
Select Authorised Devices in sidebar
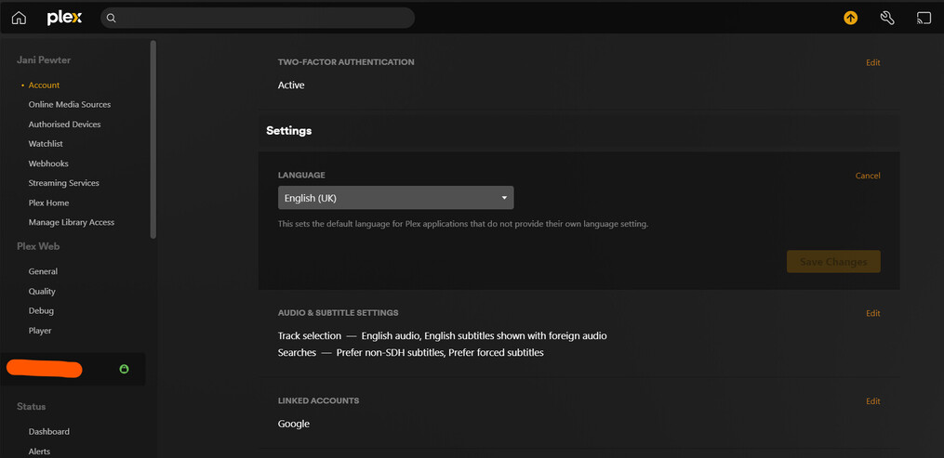[64, 124]
